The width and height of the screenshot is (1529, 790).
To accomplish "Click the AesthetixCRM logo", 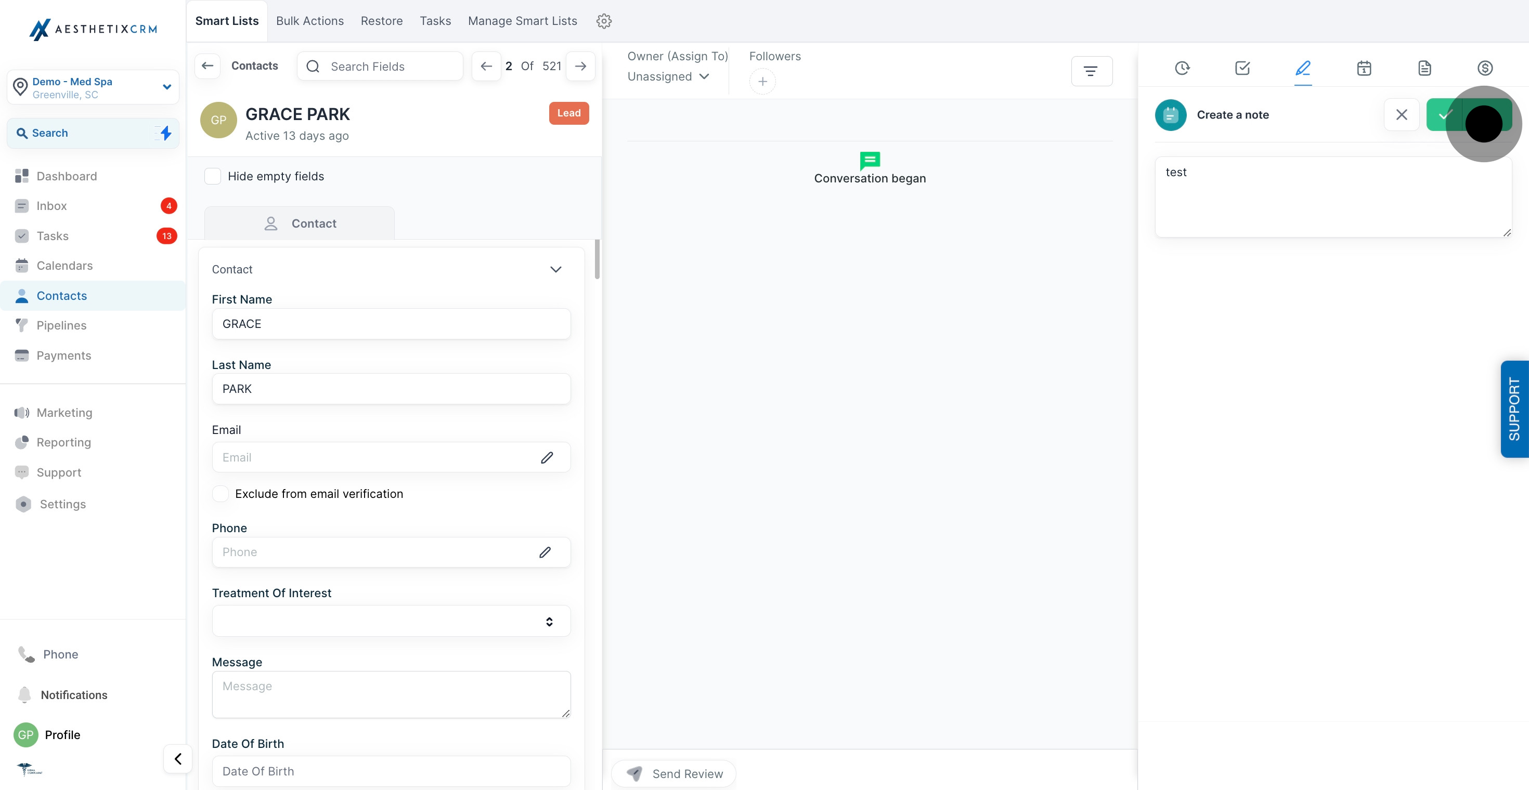I will click(93, 29).
